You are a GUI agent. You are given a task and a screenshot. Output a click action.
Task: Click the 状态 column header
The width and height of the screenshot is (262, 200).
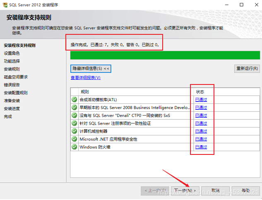200,92
